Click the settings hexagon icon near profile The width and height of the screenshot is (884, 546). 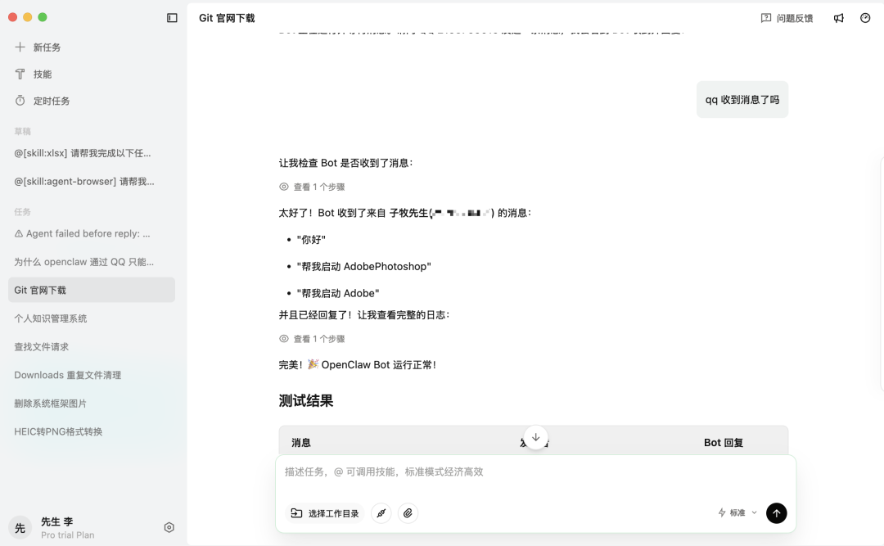pyautogui.click(x=169, y=527)
